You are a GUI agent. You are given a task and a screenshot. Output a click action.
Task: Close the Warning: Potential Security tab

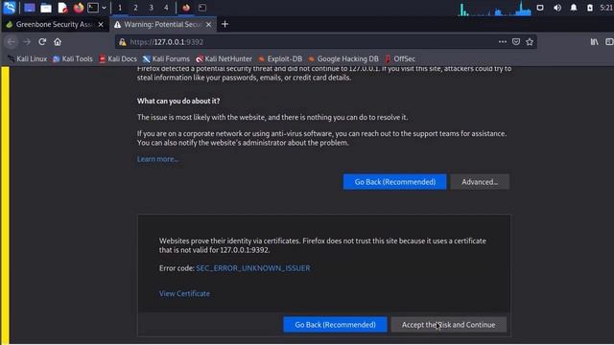click(x=209, y=24)
